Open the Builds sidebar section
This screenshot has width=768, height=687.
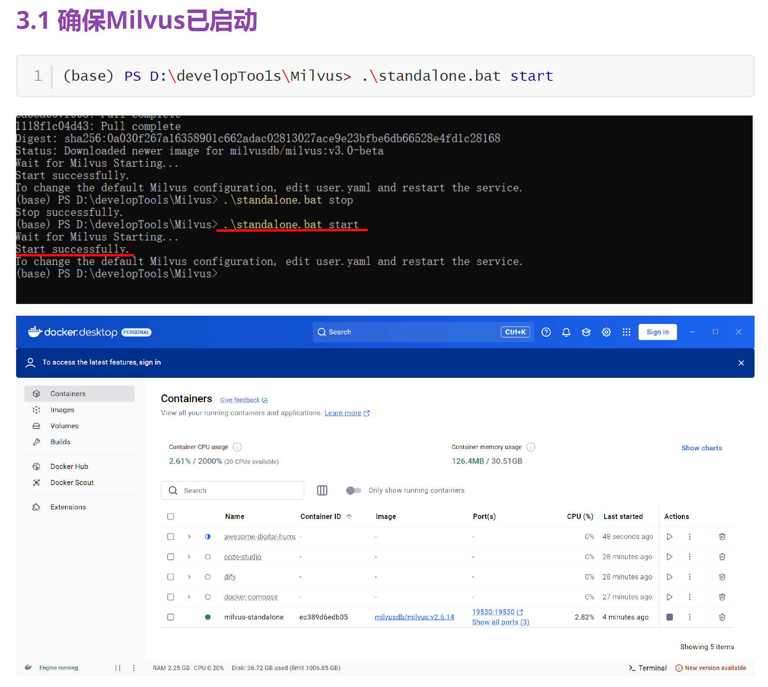[79, 442]
